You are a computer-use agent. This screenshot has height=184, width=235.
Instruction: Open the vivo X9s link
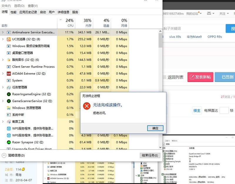[x=175, y=37]
